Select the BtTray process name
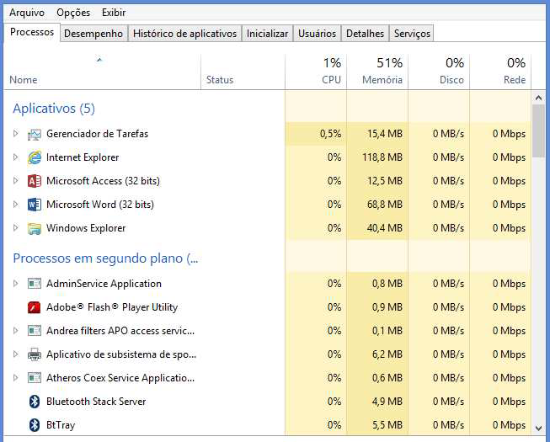 [61, 425]
